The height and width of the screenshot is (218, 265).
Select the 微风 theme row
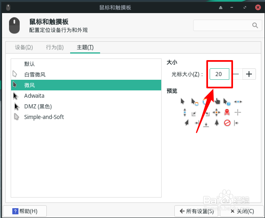pyautogui.click(x=86, y=85)
